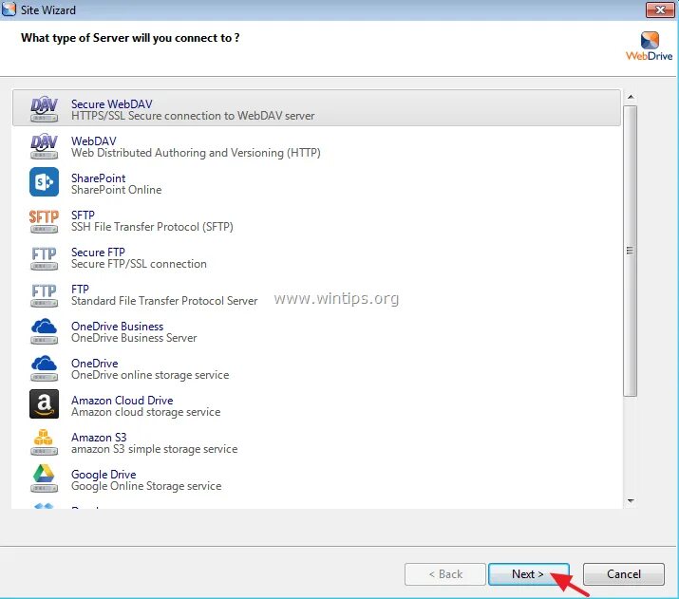
Task: Click the Amazon Cloud Drive icon
Action: point(45,403)
